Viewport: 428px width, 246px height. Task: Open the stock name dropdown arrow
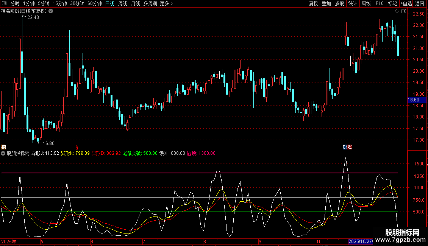(x=51, y=11)
